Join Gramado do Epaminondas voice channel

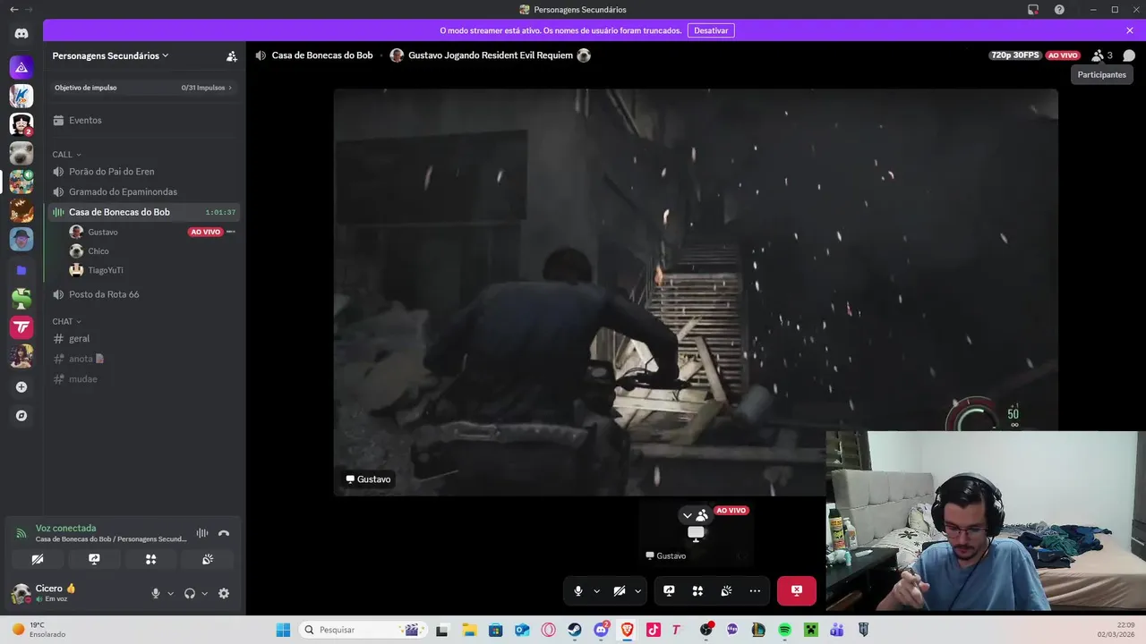(143, 191)
